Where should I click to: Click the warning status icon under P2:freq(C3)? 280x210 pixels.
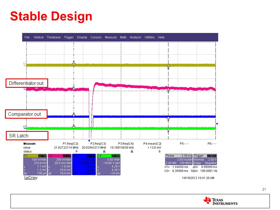pos(104,151)
